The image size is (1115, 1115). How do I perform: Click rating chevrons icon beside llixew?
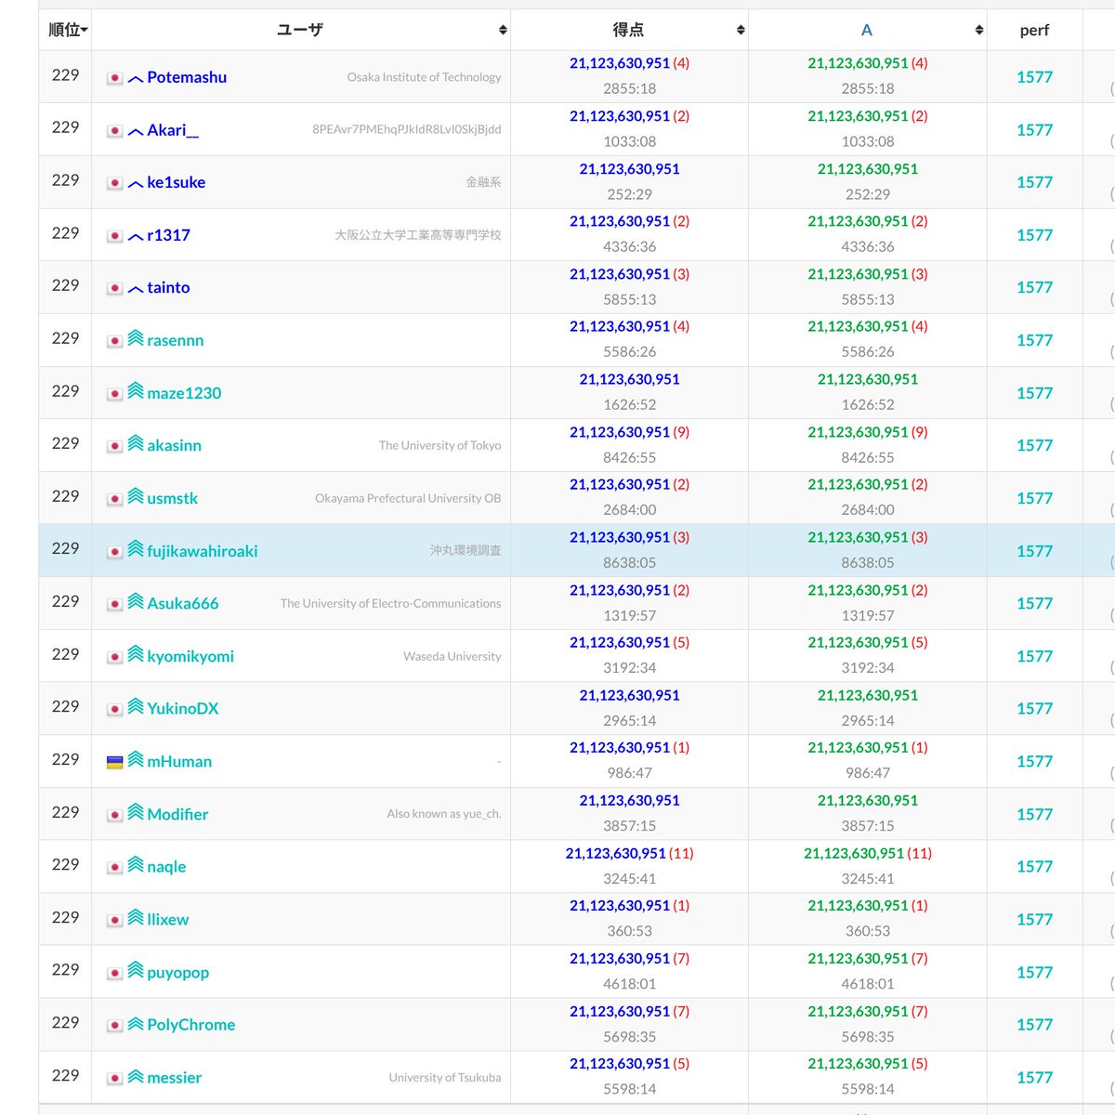click(136, 917)
